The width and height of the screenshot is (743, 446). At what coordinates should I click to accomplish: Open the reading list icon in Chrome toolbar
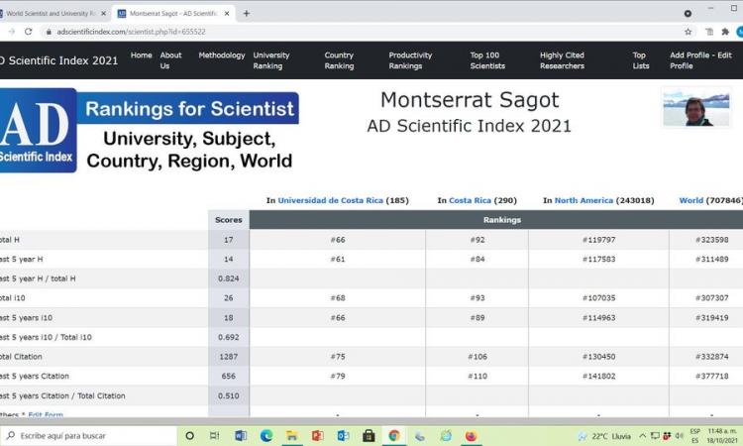[x=709, y=32]
